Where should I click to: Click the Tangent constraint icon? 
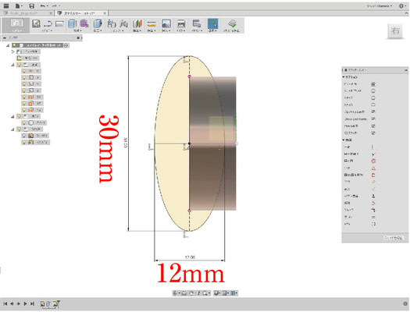tap(373, 203)
